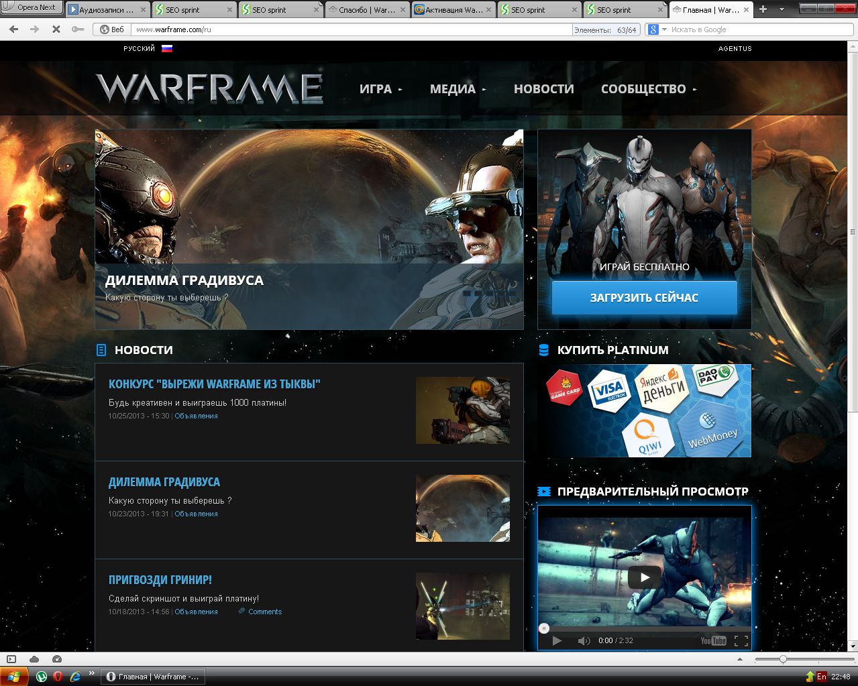Click the password key (wand) icon

click(78, 30)
